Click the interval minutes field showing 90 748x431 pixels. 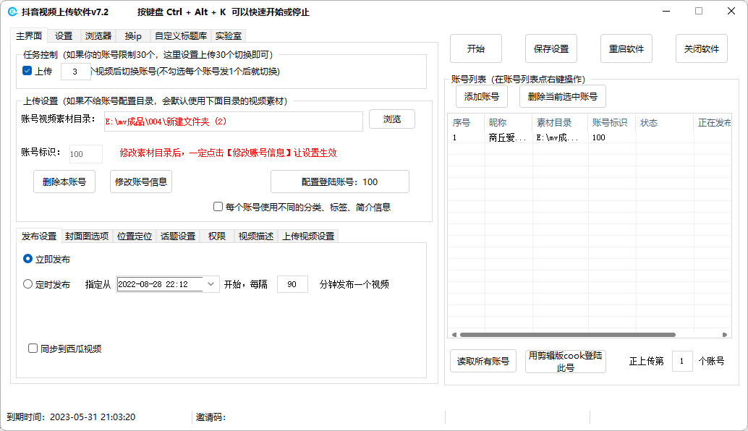[x=292, y=284]
